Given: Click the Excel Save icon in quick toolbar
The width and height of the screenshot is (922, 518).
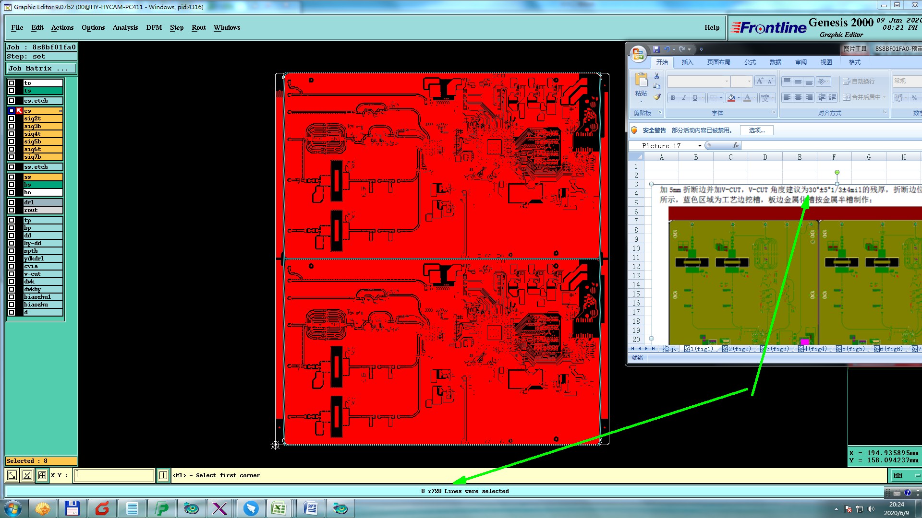Looking at the screenshot, I should coord(656,49).
